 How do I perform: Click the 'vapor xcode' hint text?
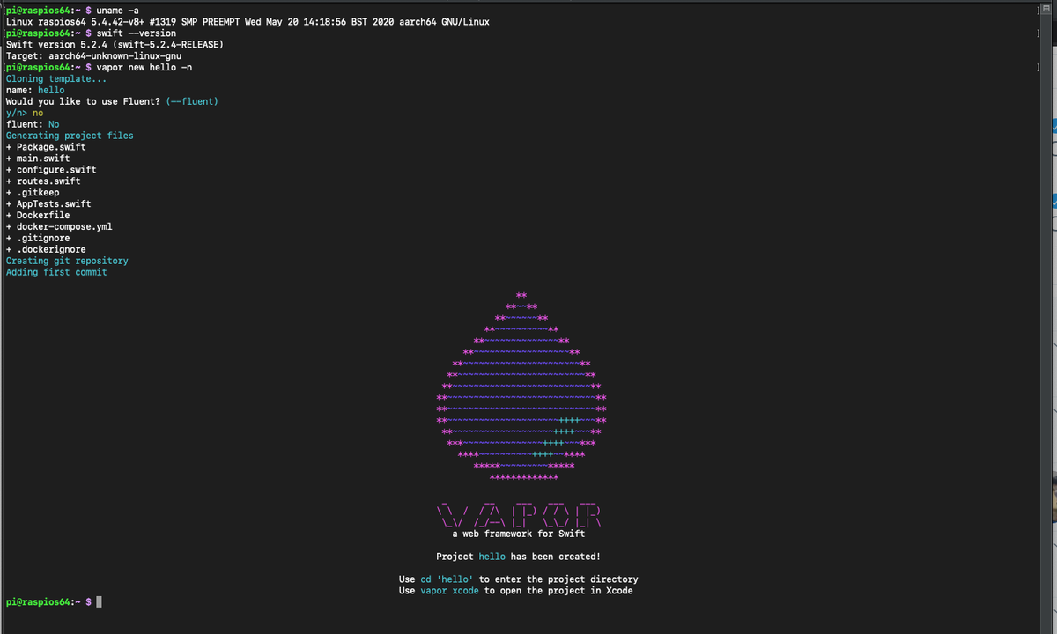(x=449, y=591)
